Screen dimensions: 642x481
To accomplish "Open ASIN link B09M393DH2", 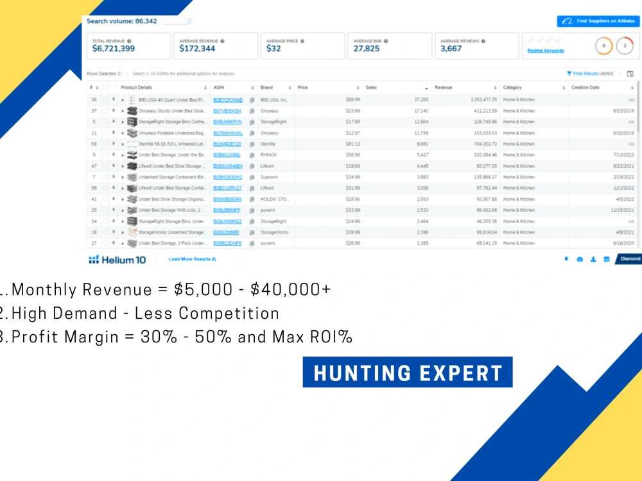I will (228, 177).
